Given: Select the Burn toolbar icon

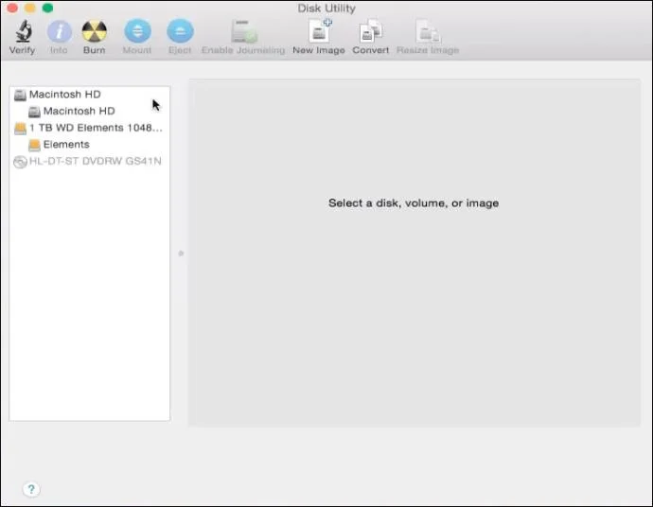Looking at the screenshot, I should pos(94,31).
